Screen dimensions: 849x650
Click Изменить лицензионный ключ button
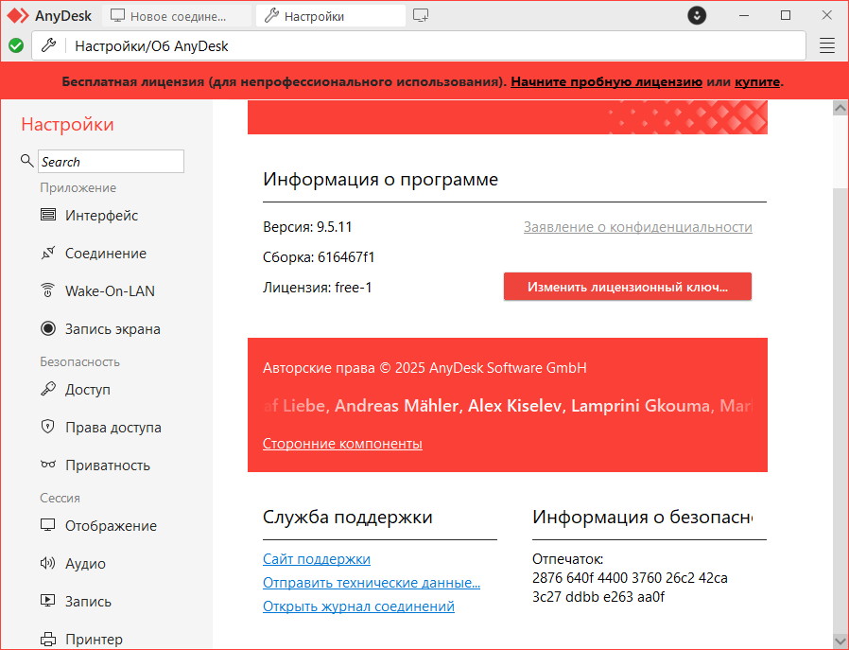click(628, 287)
